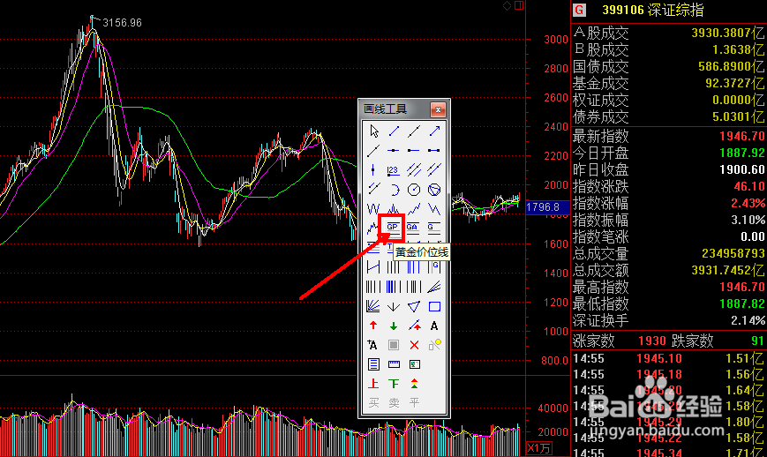767x457 pixels.
Task: Click the 昨日收盘 value 1900.60
Action: 741,169
